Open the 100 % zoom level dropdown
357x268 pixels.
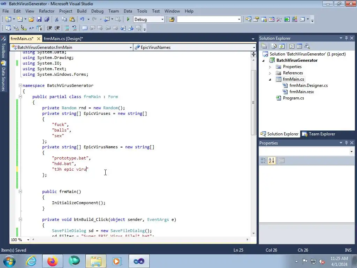coord(28,240)
